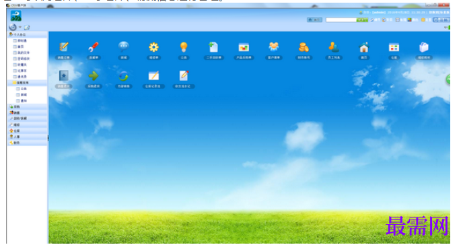Screen dimensions: 461x247
Task: Click the note icon right of the globe dropdown
Action: [x=27, y=28]
